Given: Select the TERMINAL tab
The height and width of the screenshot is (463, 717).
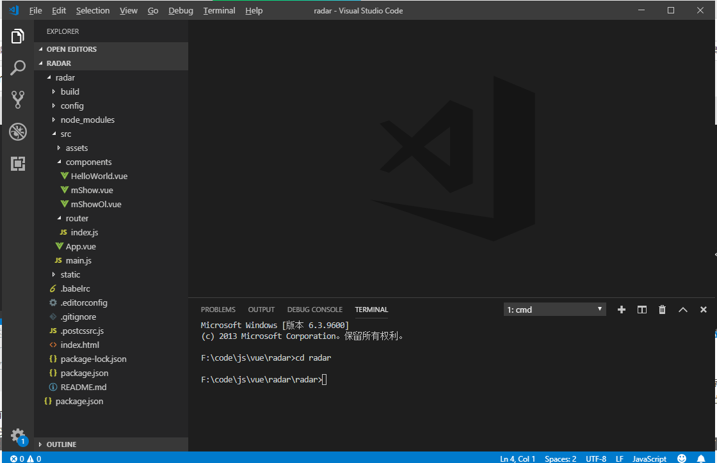Looking at the screenshot, I should [x=371, y=310].
